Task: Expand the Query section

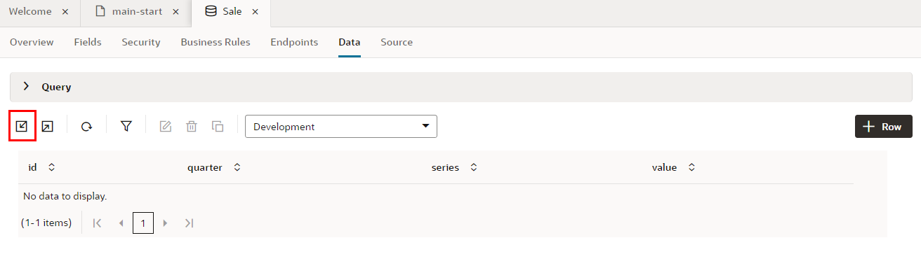Action: click(27, 87)
